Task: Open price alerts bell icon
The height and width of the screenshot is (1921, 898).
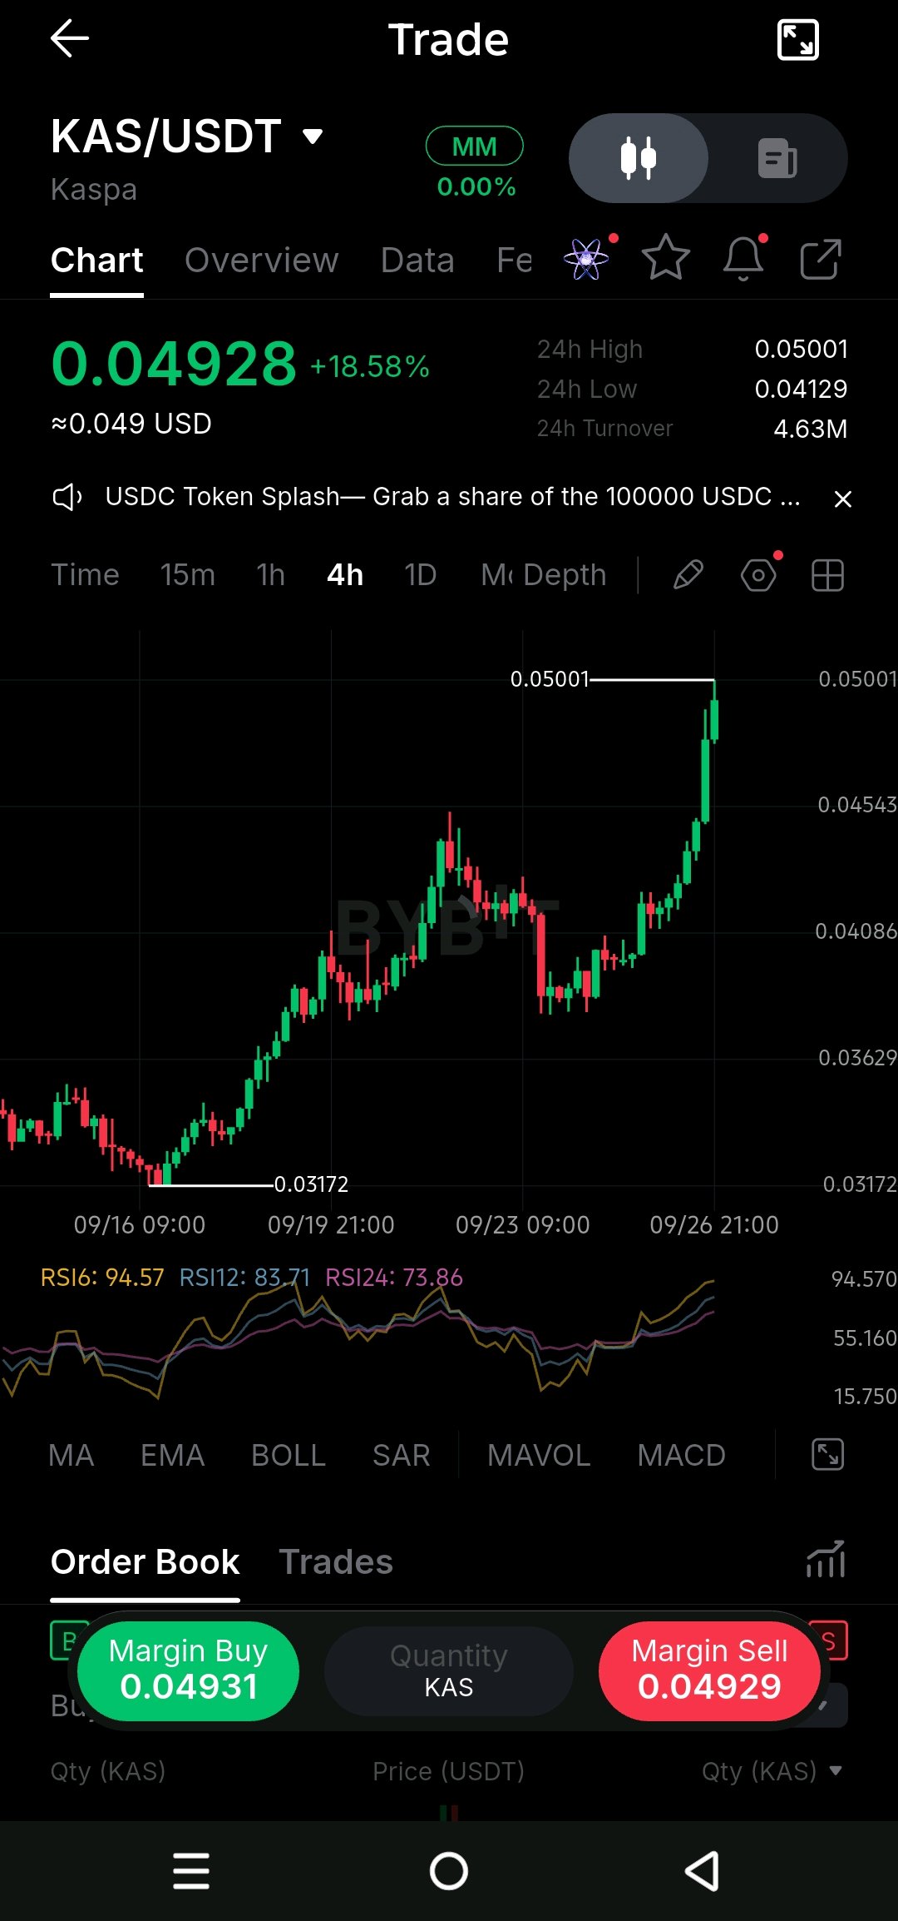Action: (743, 258)
